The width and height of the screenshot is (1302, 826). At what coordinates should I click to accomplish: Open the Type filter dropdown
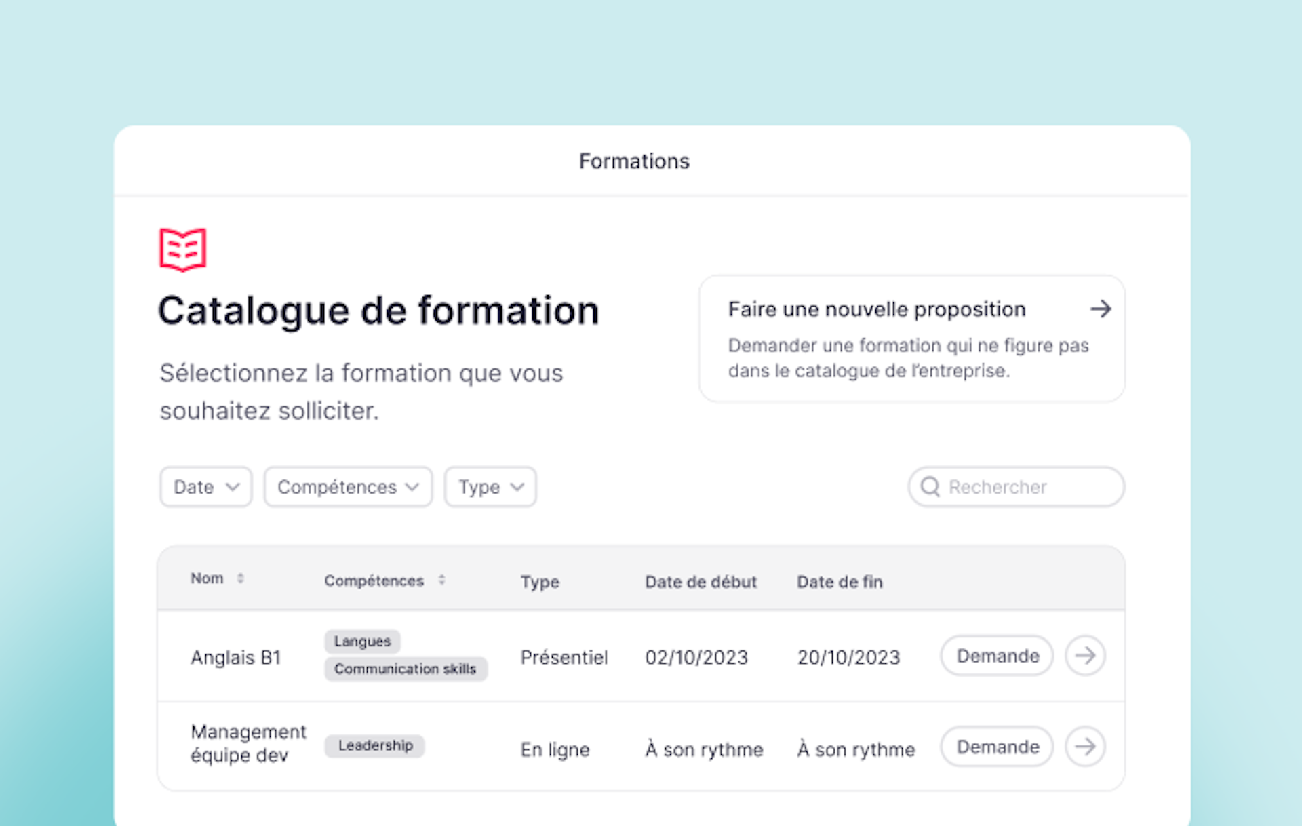[x=490, y=487]
